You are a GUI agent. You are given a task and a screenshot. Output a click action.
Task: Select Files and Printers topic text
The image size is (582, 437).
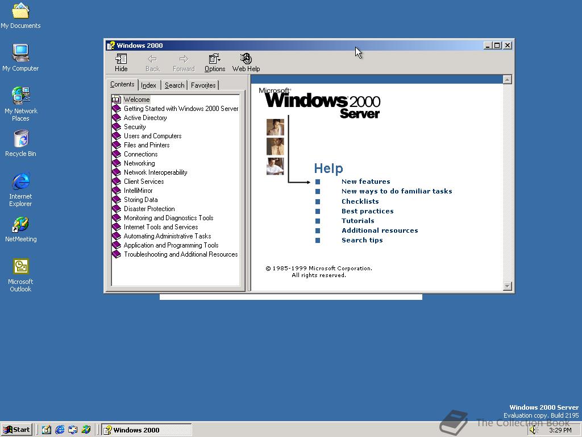click(147, 145)
